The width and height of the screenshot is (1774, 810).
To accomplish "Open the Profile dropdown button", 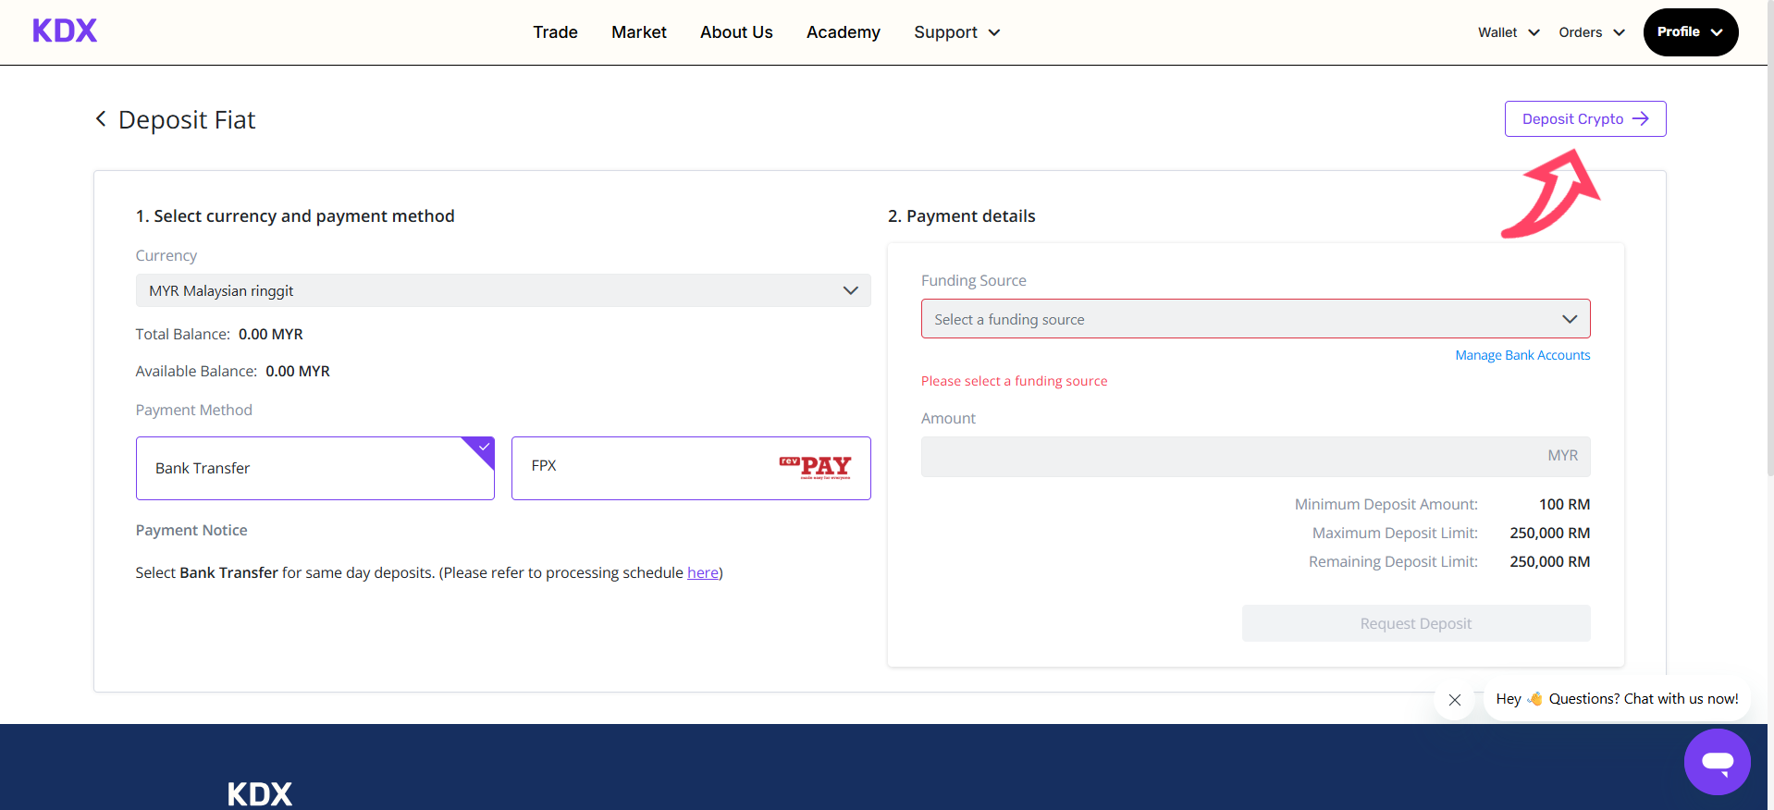I will pos(1691,32).
